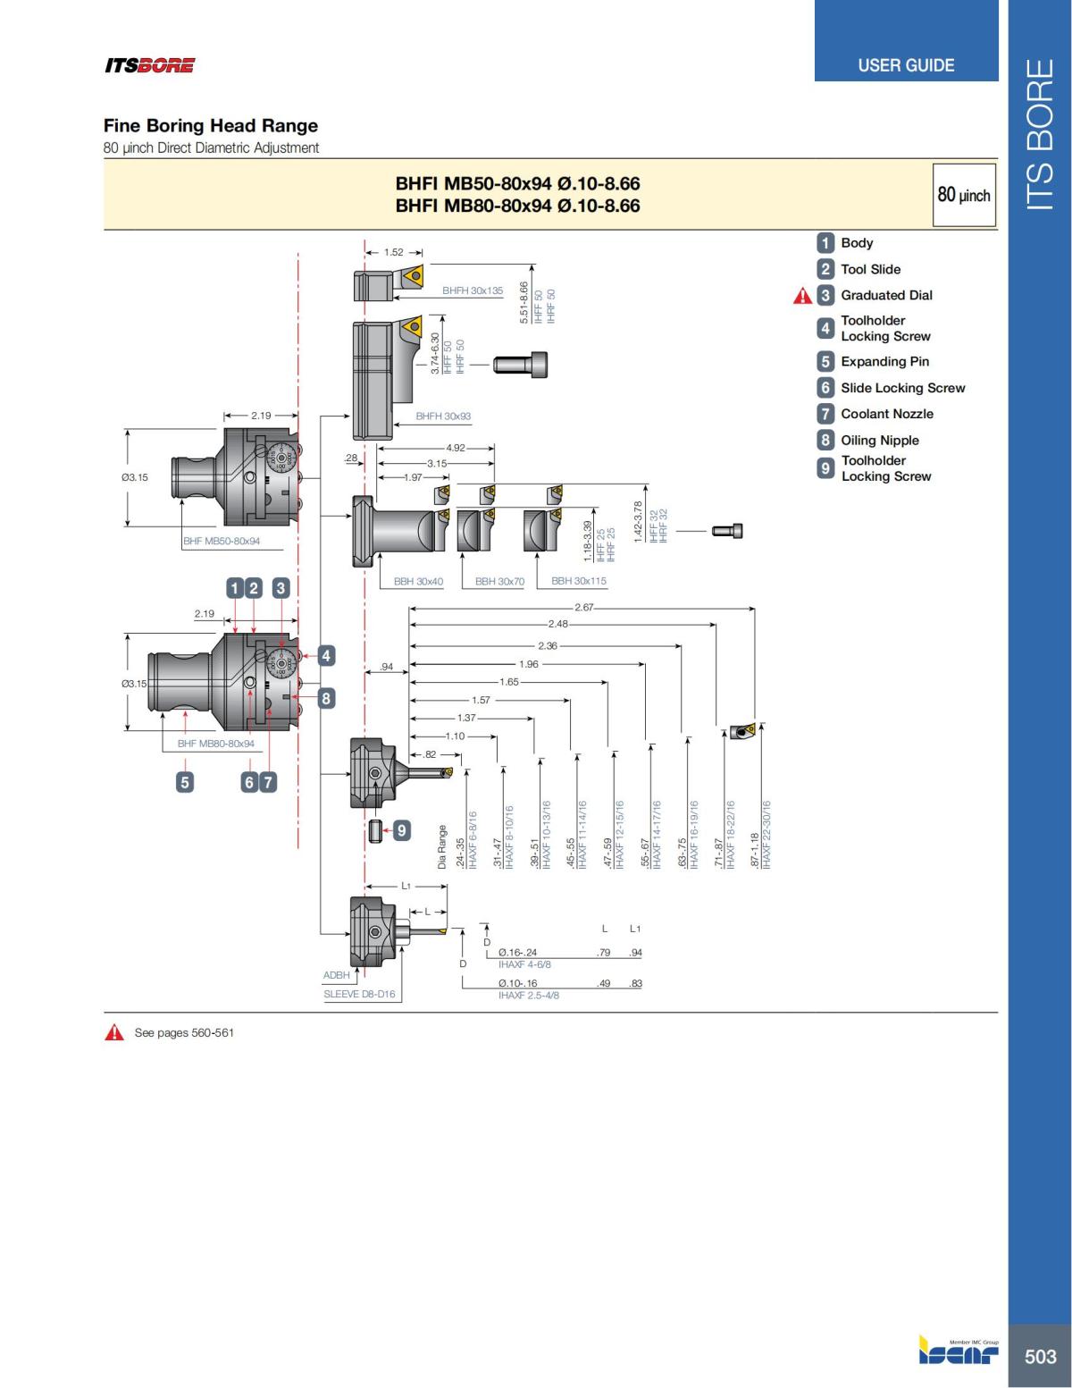1072x1388 pixels.
Task: Click the number 9 callout badge on diagram
Action: [401, 831]
